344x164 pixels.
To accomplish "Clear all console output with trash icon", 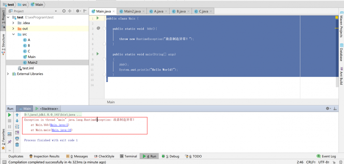I will pos(17,144).
